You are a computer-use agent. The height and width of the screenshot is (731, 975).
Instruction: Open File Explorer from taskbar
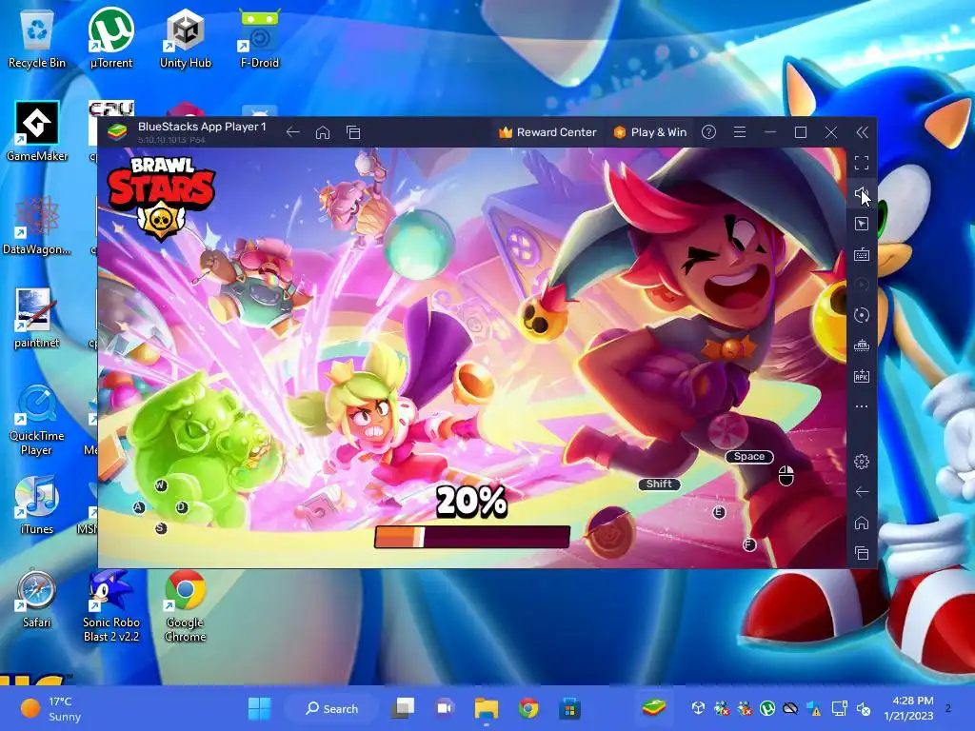point(487,708)
